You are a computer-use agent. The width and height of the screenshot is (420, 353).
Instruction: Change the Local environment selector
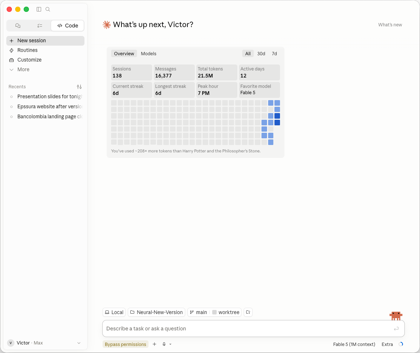pyautogui.click(x=114, y=313)
